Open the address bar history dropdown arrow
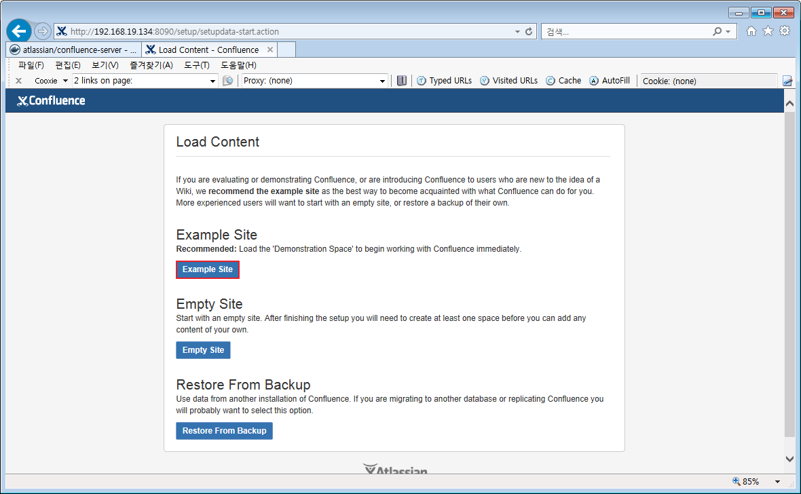Image resolution: width=801 pixels, height=494 pixels. 517,32
